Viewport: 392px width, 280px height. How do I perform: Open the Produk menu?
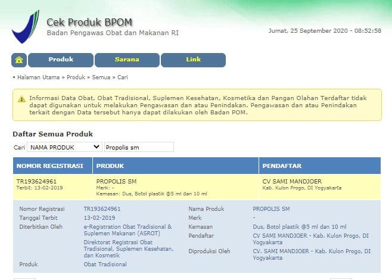(x=61, y=60)
